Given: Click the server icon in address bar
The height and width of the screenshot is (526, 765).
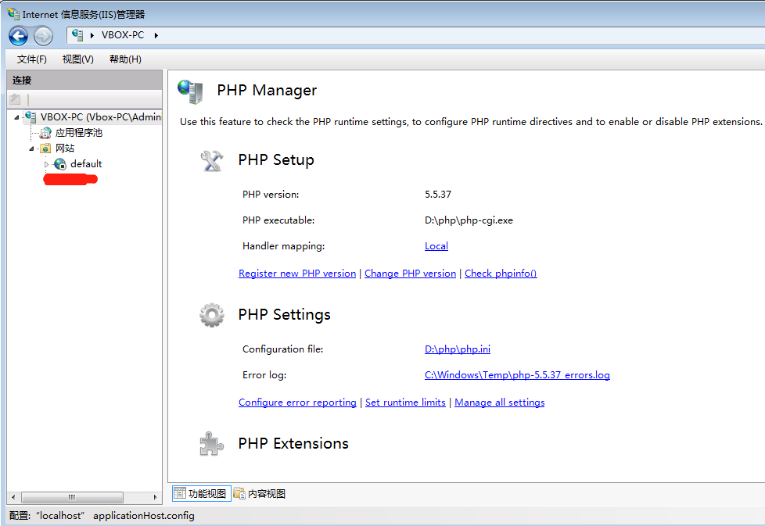Looking at the screenshot, I should (x=77, y=34).
